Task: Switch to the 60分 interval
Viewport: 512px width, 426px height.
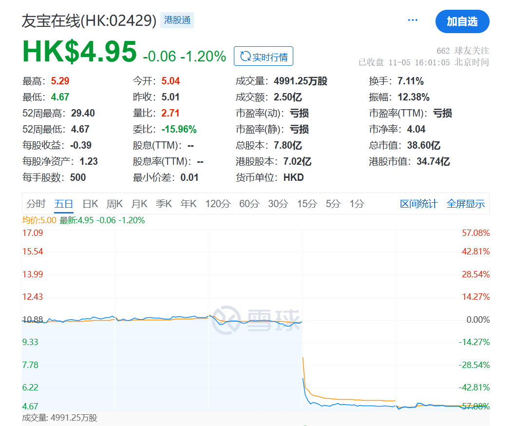Action: click(249, 204)
